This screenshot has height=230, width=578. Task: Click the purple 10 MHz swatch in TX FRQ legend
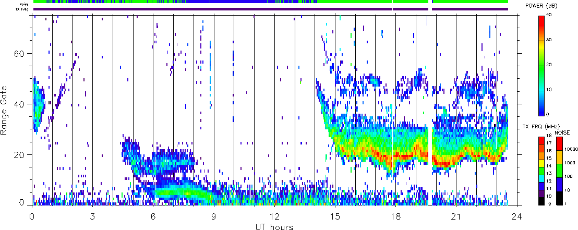coord(541,194)
